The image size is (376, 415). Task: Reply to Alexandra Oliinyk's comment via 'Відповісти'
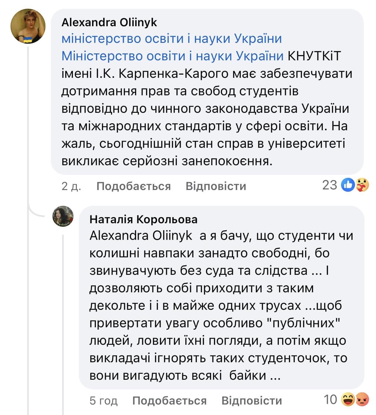point(216,186)
